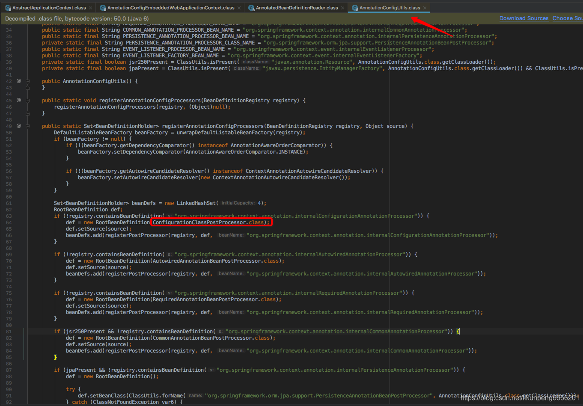Click the beanName inlay hint on line 72
This screenshot has width=583, height=406.
pyautogui.click(x=231, y=274)
